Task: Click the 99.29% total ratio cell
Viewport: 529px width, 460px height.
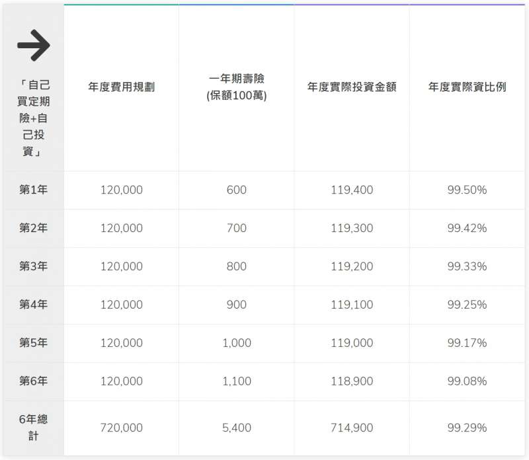Action: click(x=468, y=428)
